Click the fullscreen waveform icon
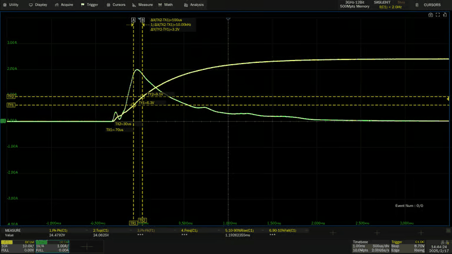 pyautogui.click(x=438, y=15)
